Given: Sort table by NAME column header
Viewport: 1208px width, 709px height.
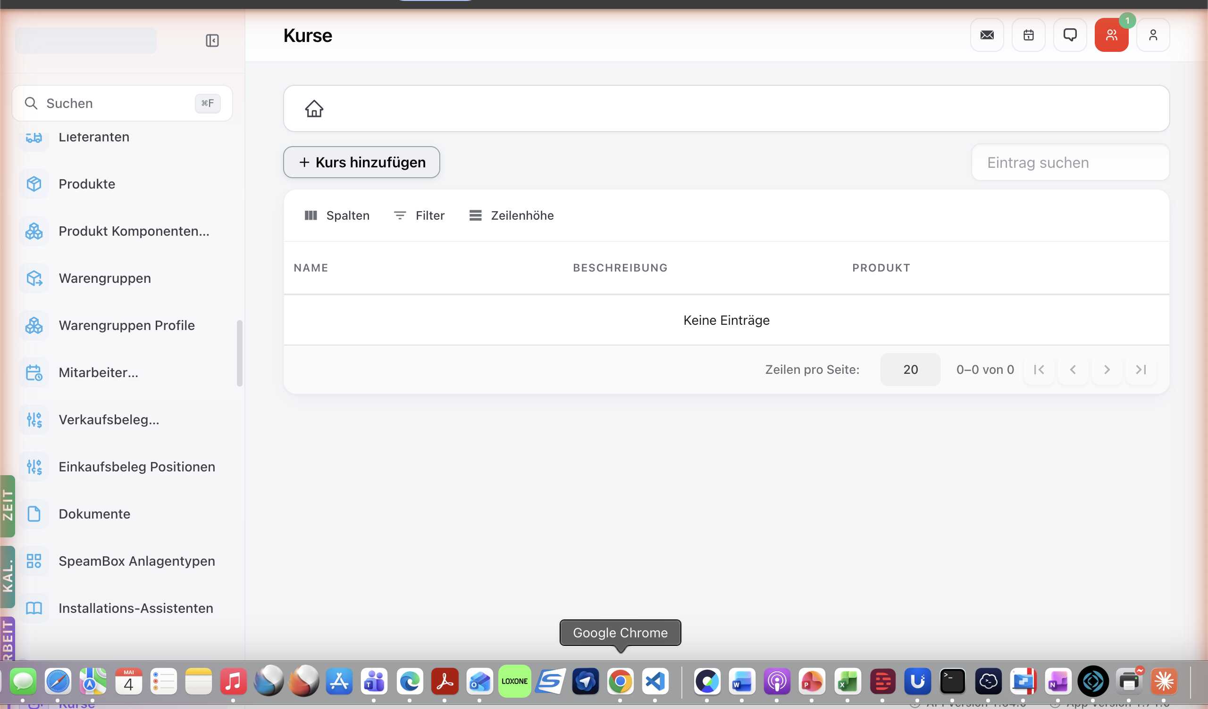Looking at the screenshot, I should tap(311, 268).
